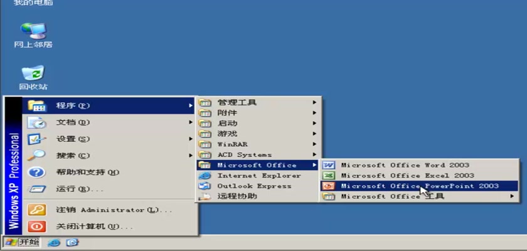Image resolution: width=527 pixels, height=251 pixels.
Task: Expand the 附件 submenu arrow
Action: tap(314, 112)
